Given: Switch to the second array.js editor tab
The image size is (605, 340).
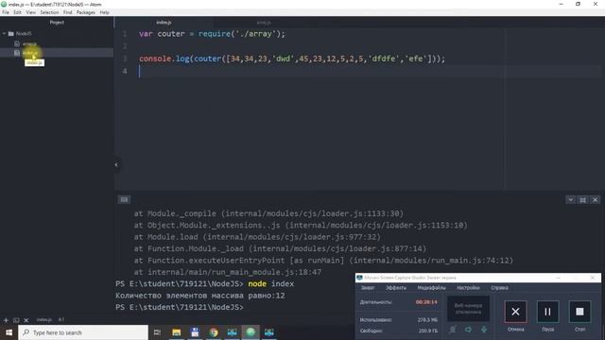Looking at the screenshot, I should click(x=264, y=23).
